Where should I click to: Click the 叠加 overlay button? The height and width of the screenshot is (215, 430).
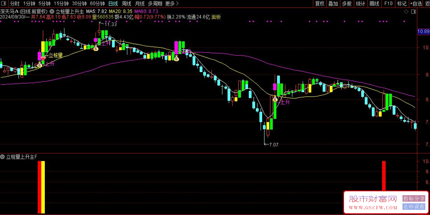click(x=333, y=3)
